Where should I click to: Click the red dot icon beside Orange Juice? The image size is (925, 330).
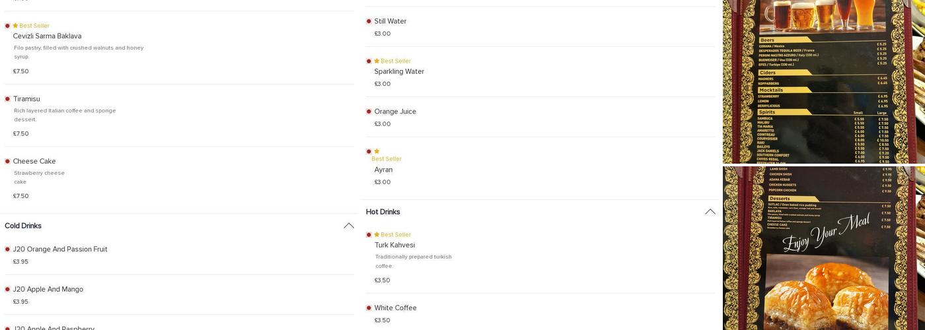(369, 112)
